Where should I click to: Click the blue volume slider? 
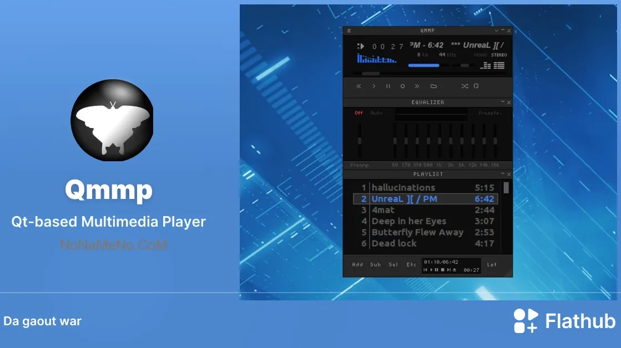[x=424, y=65]
